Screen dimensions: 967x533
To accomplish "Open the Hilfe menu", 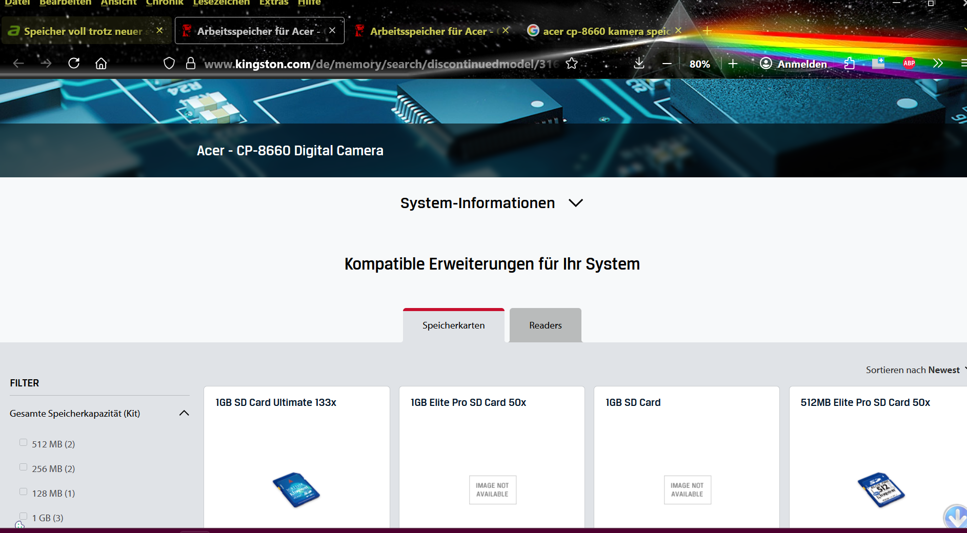I will pyautogui.click(x=309, y=3).
